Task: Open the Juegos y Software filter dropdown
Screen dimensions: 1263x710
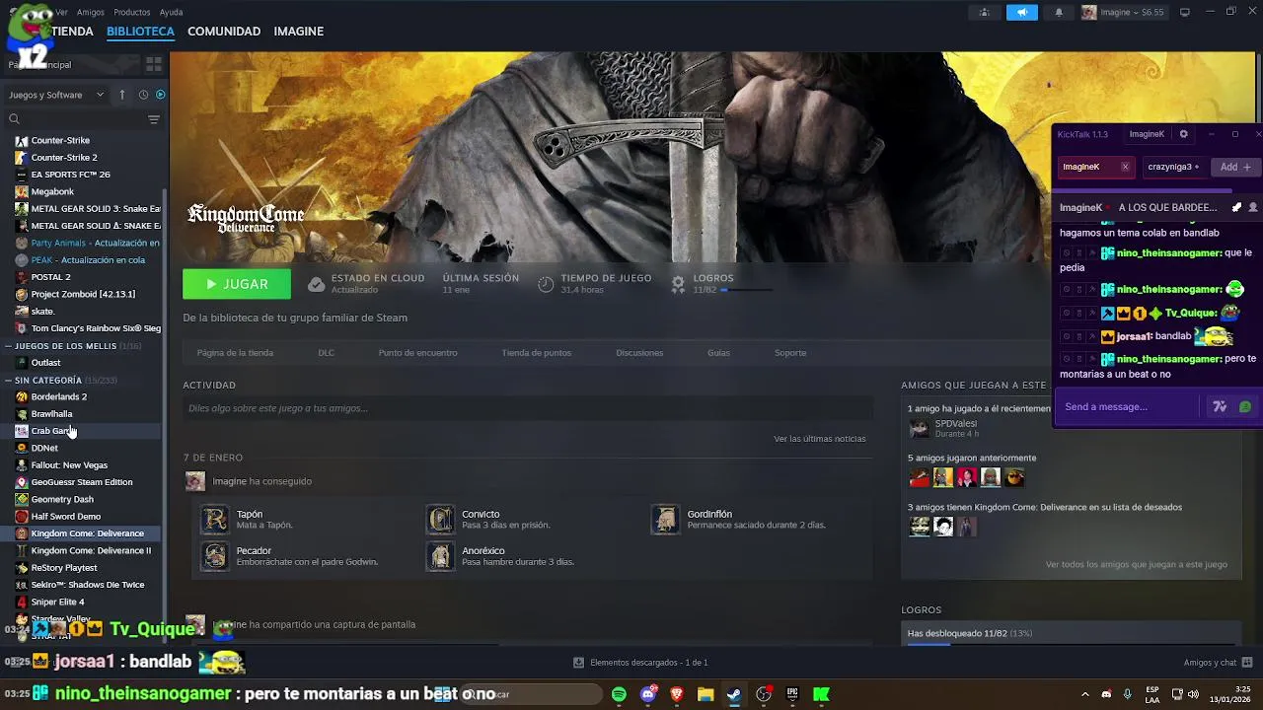Action: [56, 95]
